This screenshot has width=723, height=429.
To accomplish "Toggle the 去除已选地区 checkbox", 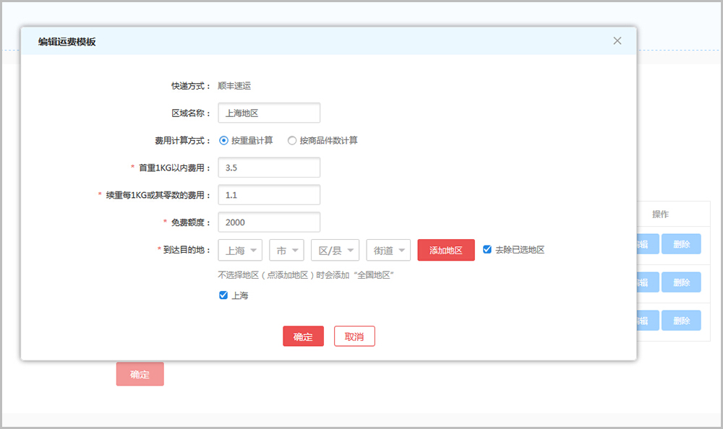I will tap(487, 249).
